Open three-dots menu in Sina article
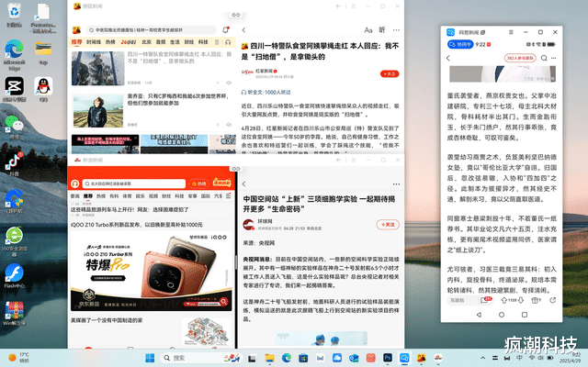The height and width of the screenshot is (367, 588). pos(396,183)
